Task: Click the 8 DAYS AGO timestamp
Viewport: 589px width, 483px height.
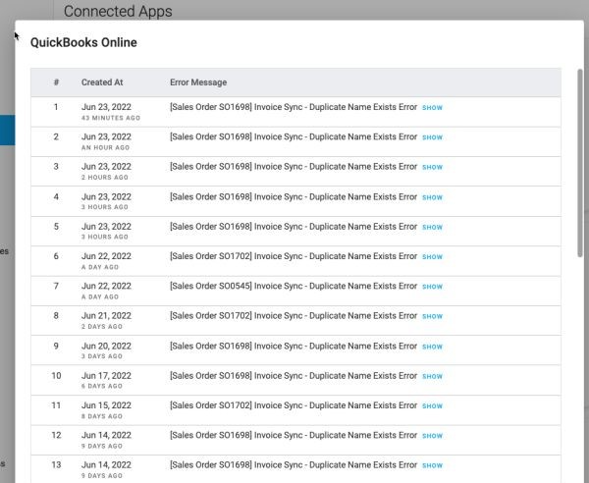Action: coord(102,416)
